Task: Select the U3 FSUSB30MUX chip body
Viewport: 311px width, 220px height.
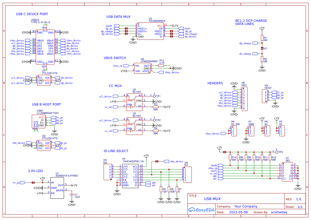Action: click(x=150, y=31)
